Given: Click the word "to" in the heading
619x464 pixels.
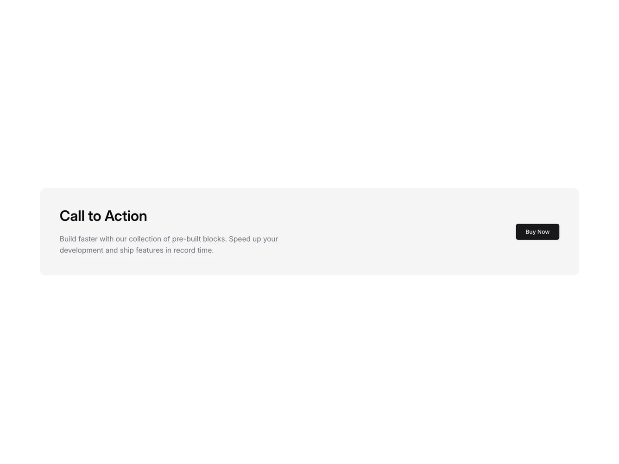Looking at the screenshot, I should 95,216.
